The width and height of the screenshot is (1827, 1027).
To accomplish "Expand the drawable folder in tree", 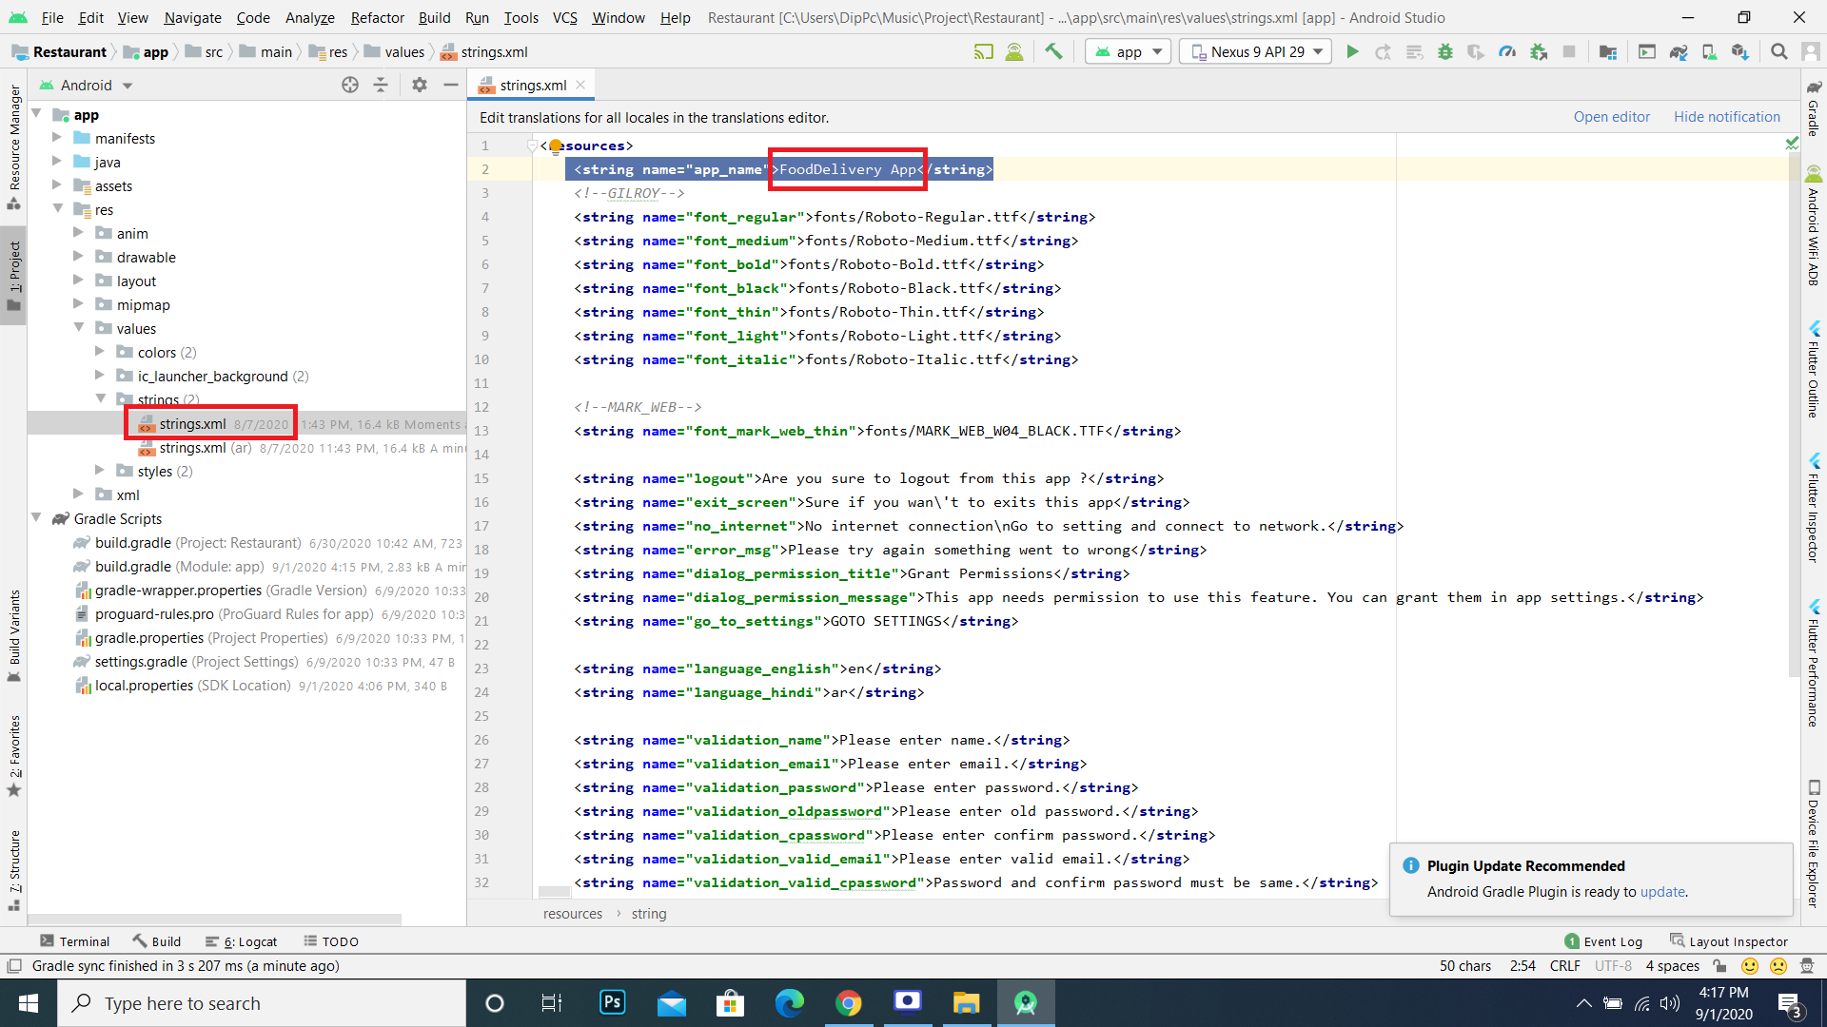I will point(78,257).
